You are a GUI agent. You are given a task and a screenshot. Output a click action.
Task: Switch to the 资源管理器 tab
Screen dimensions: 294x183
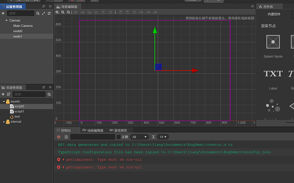tap(13, 88)
